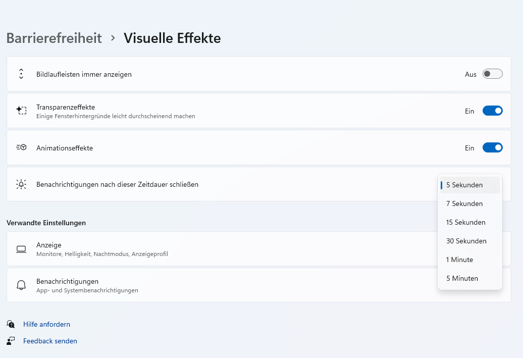
Task: Click the Feedback senden person icon
Action: tap(11, 341)
